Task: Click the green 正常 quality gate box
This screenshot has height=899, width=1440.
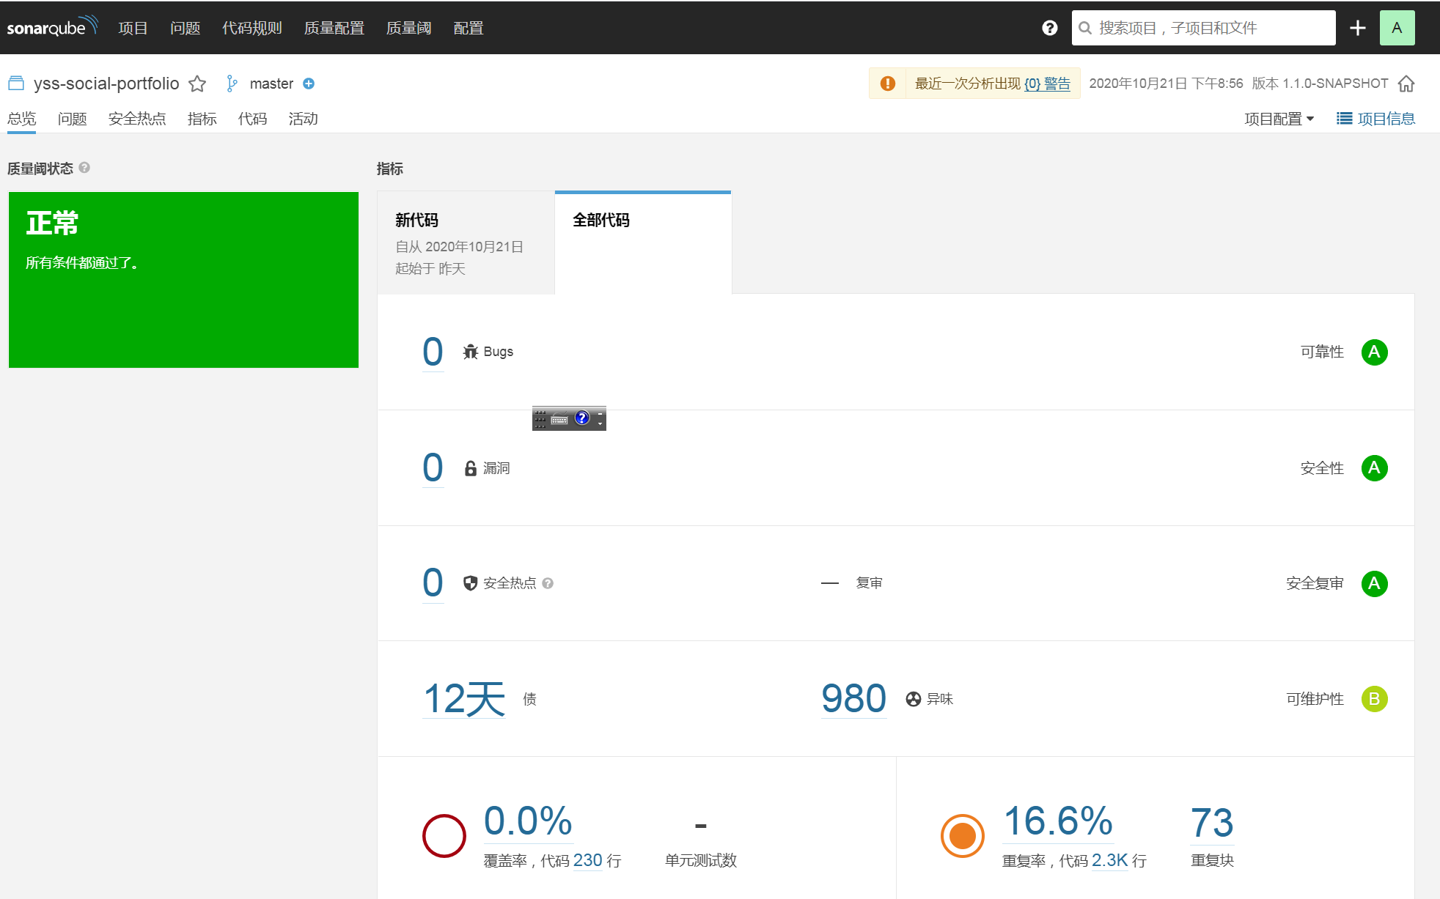Action: (x=183, y=280)
